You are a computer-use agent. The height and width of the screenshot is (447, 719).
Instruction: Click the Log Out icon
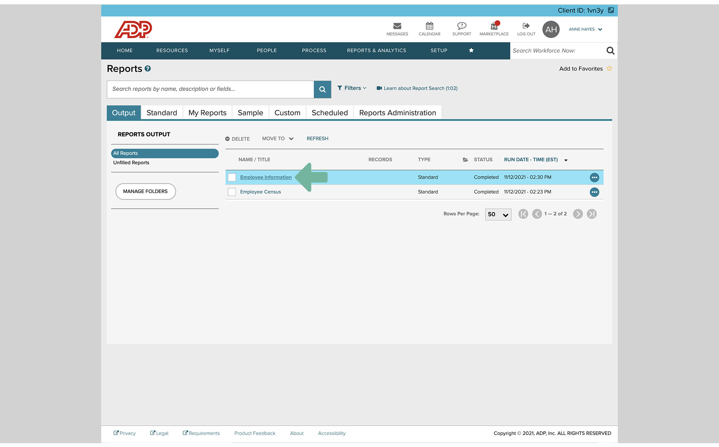click(x=526, y=26)
